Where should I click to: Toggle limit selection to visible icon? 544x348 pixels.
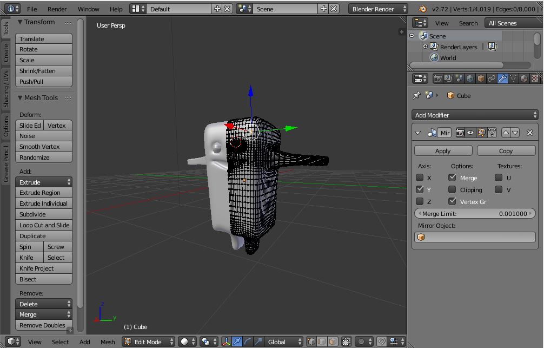346,342
